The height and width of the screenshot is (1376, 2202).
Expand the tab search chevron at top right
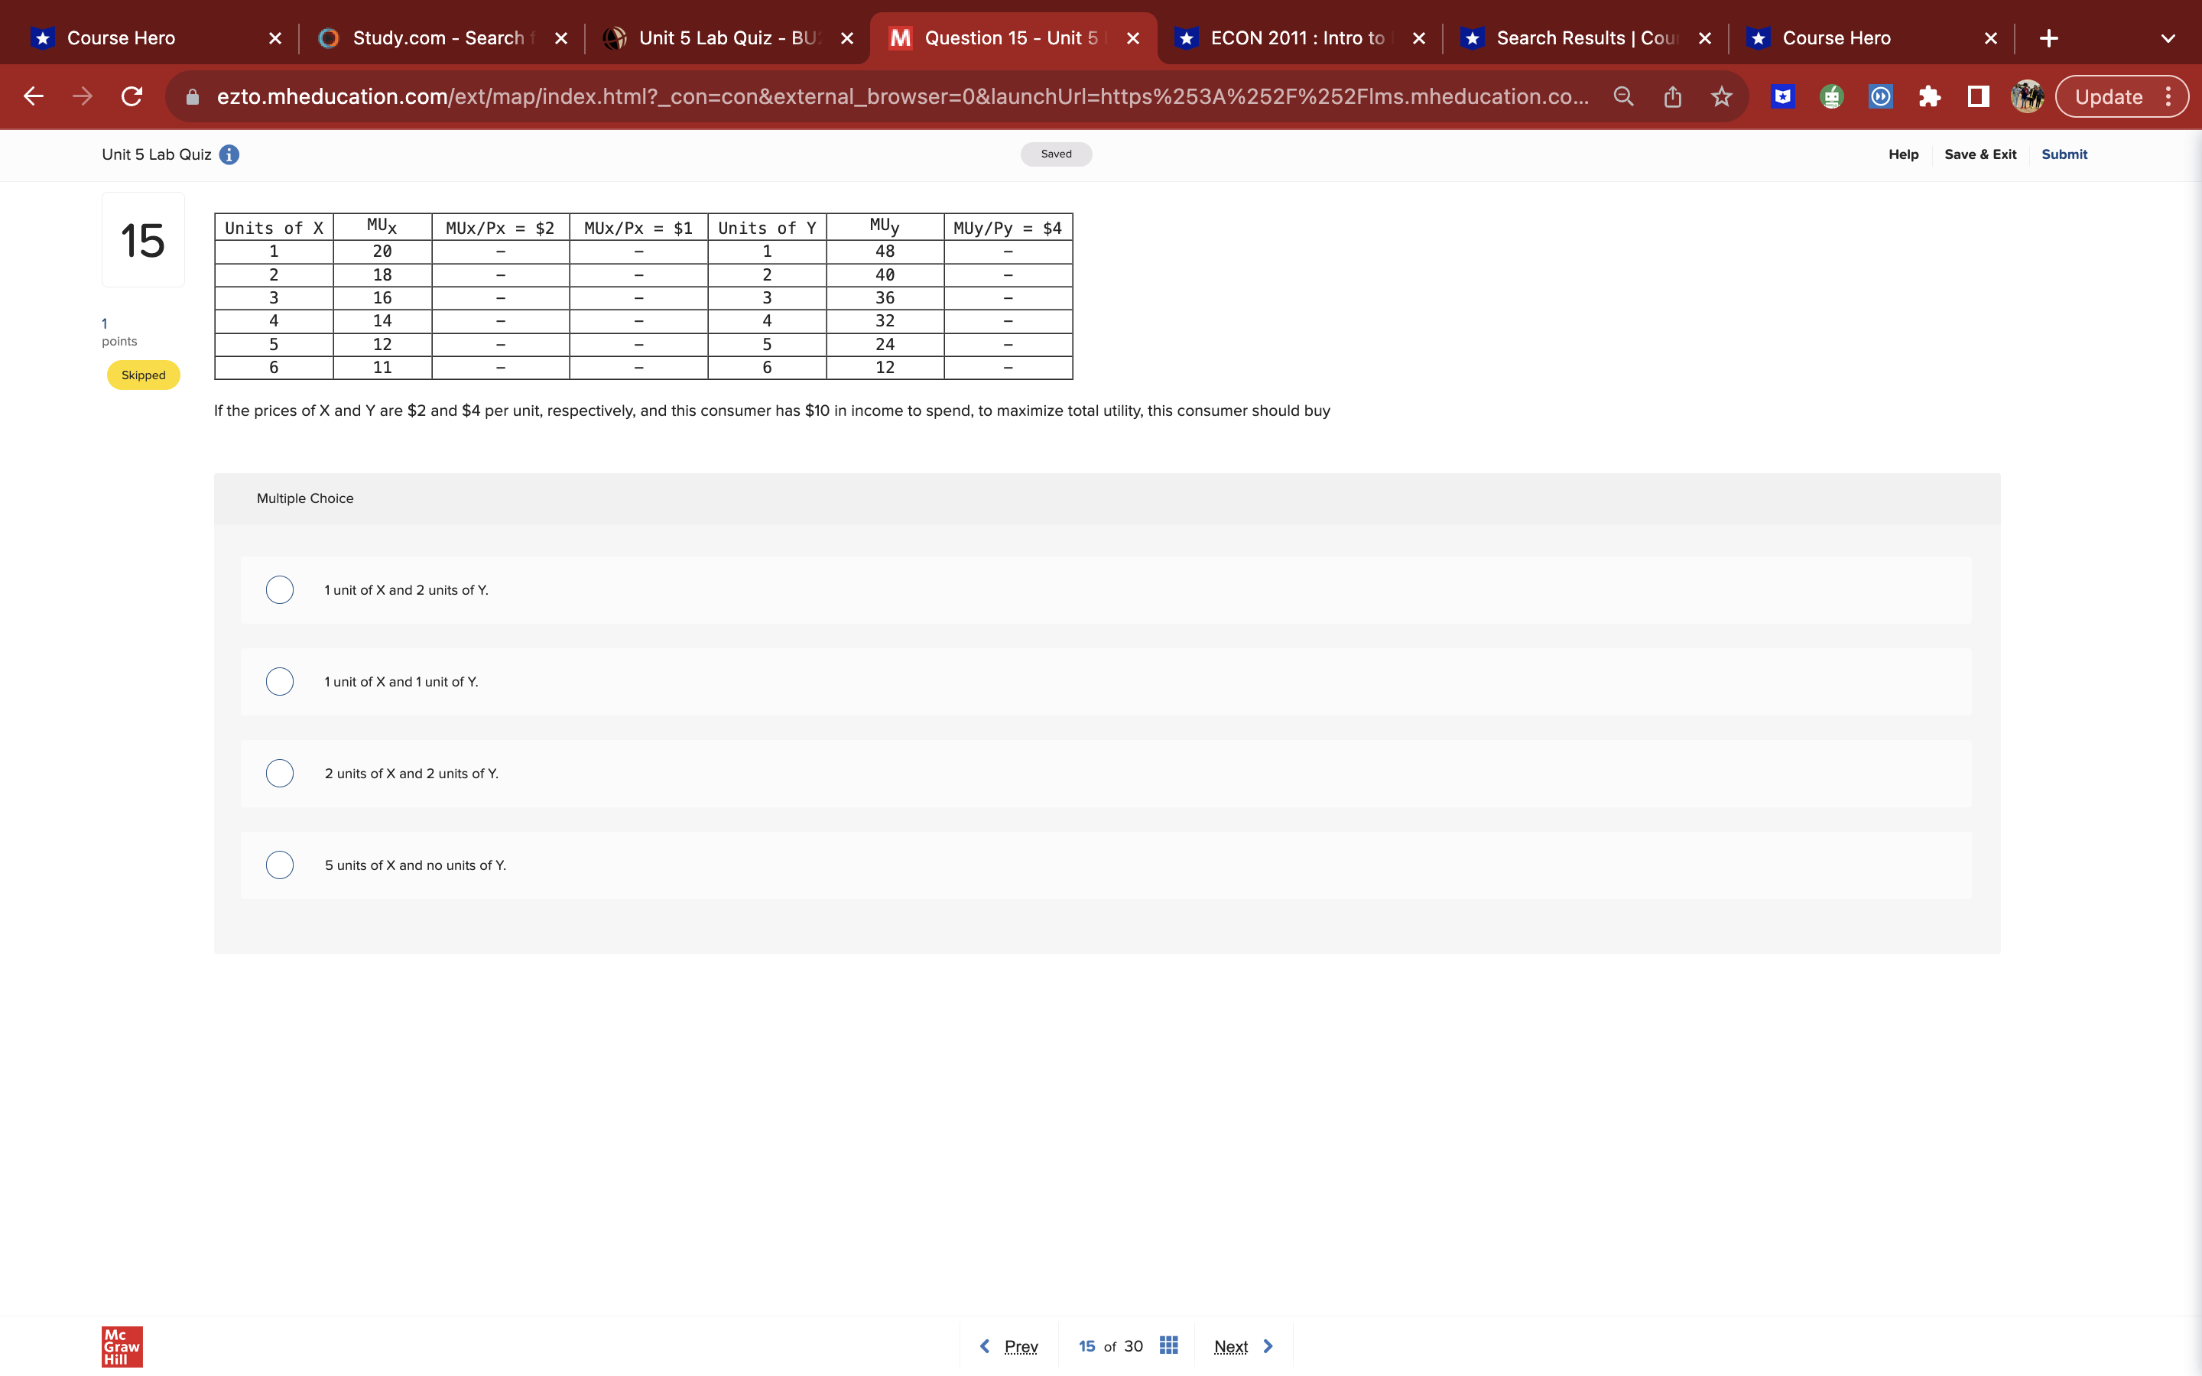pyautogui.click(x=2167, y=37)
